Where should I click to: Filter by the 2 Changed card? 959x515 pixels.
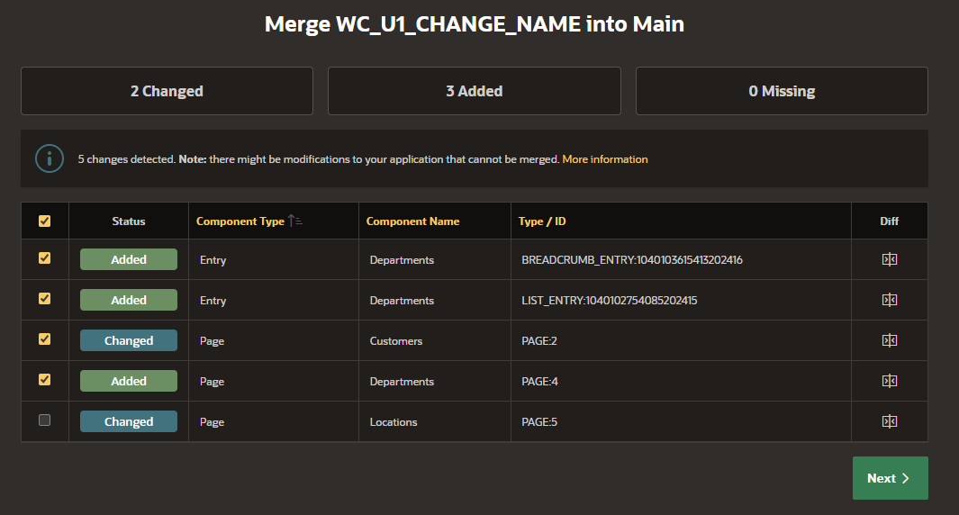point(167,91)
